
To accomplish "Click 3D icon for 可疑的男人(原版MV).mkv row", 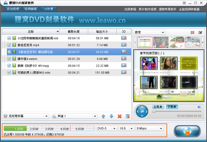I will [124, 72].
